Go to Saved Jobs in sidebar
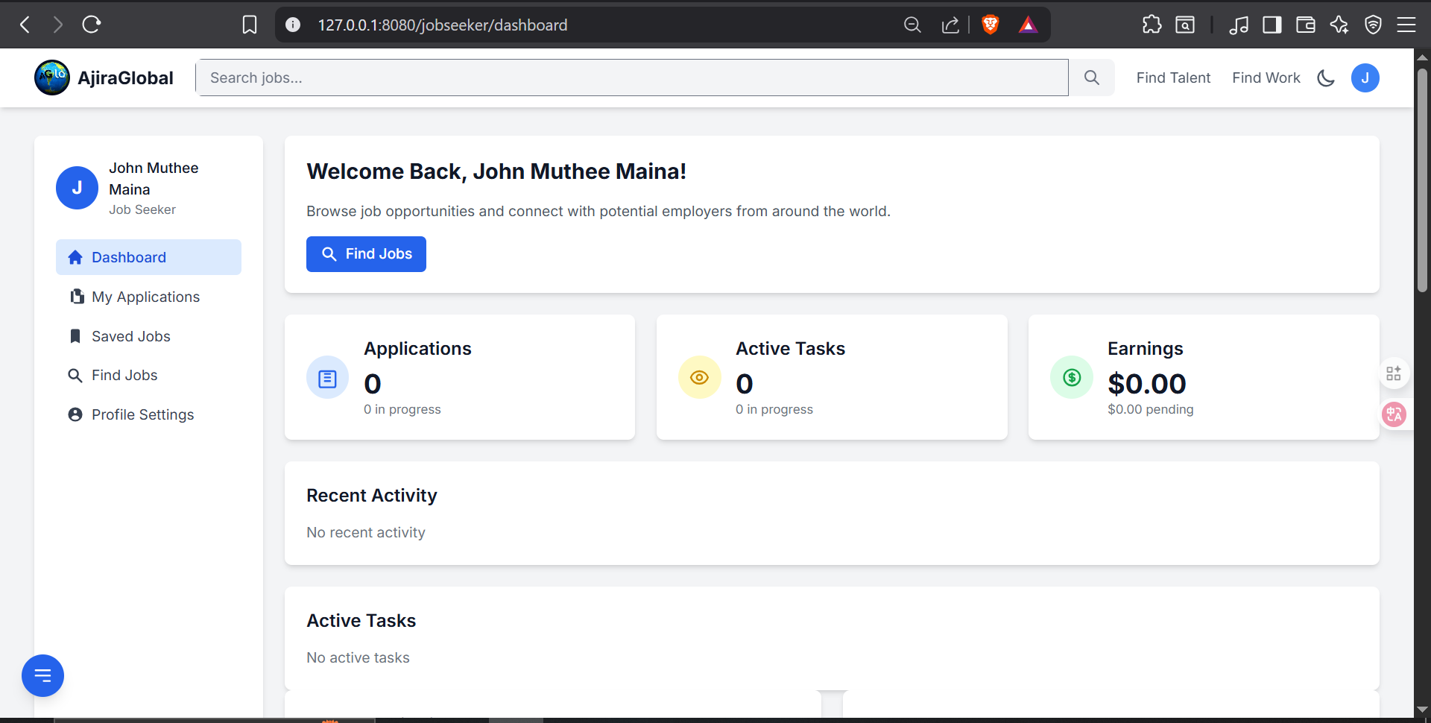This screenshot has width=1431, height=723. [130, 336]
